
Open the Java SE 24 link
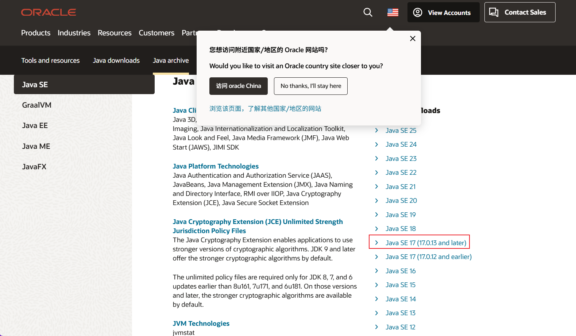[401, 144]
